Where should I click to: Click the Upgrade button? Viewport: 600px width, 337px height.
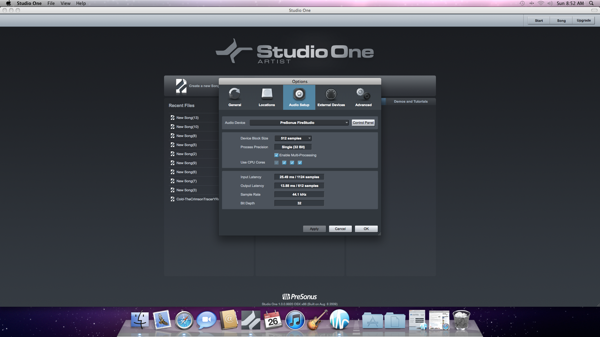coord(584,21)
